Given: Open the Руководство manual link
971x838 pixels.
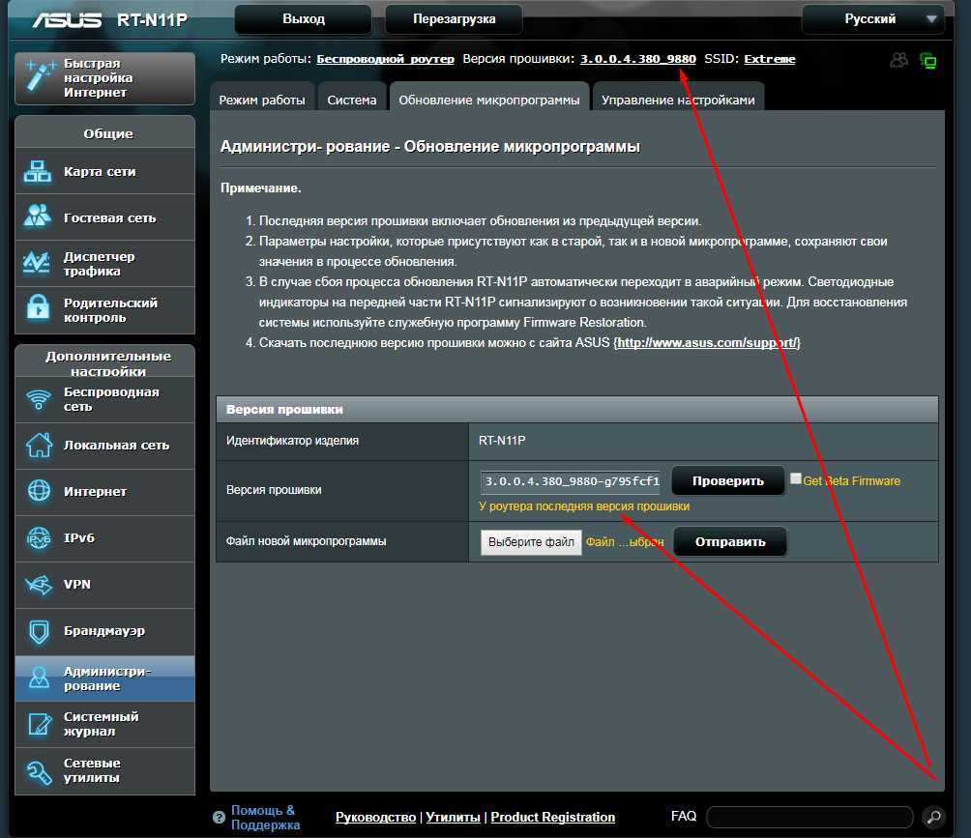Looking at the screenshot, I should [x=376, y=817].
